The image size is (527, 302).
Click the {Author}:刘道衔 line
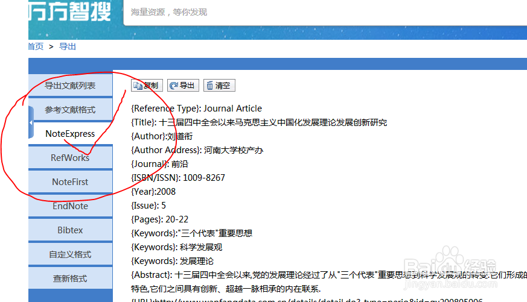tap(162, 136)
